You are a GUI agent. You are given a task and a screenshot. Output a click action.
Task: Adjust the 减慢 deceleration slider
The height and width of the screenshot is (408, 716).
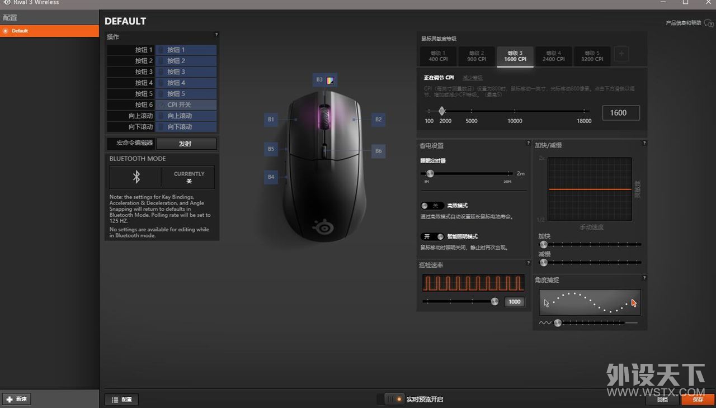click(x=543, y=262)
